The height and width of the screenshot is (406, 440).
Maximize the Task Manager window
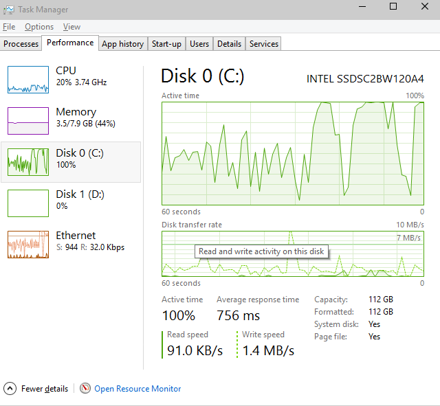click(393, 6)
